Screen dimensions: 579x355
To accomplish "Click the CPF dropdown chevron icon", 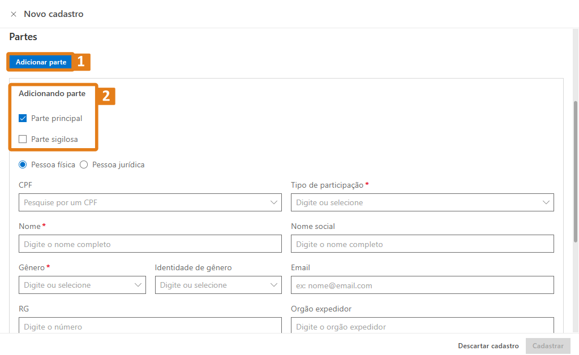I will (273, 202).
